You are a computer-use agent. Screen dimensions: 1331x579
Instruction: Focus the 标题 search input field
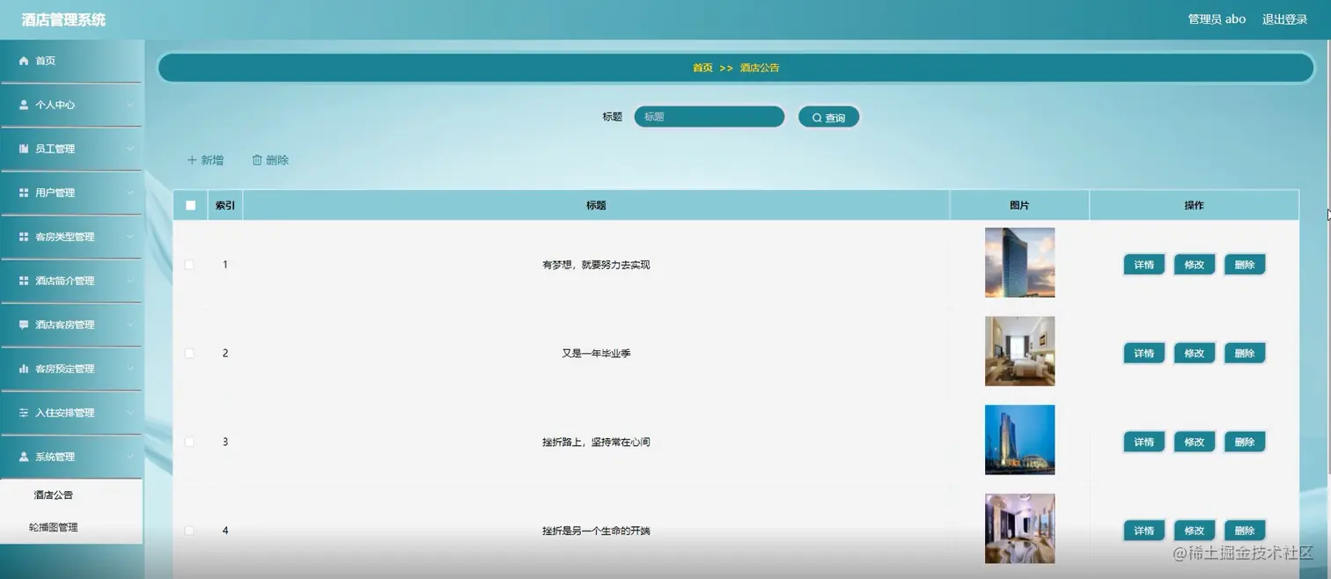pyautogui.click(x=709, y=116)
